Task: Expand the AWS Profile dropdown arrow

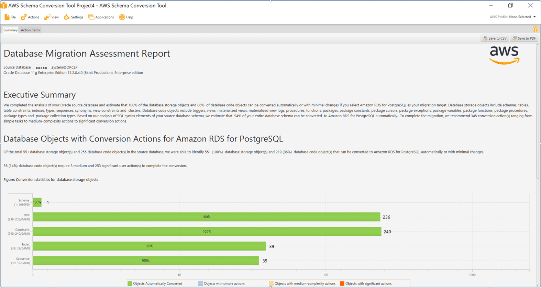Action: click(x=534, y=17)
